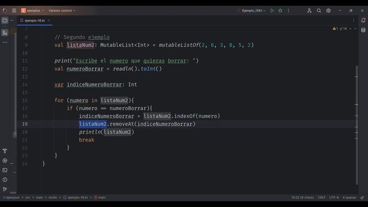Screen dimensions: 368x207
Task: Click the main folder breadcrumb
Action: (x=40, y=198)
